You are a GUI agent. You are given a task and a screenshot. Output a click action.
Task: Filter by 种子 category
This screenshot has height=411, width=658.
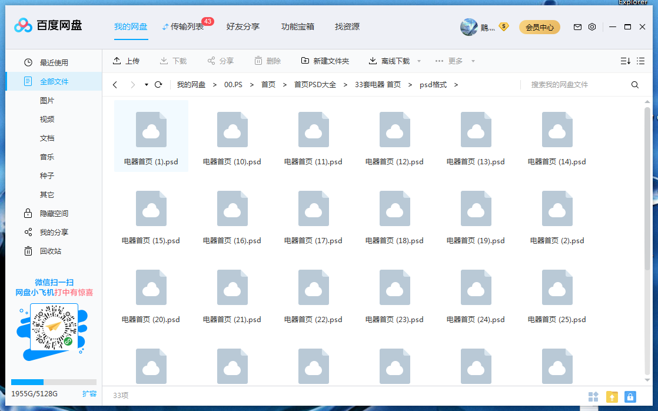click(47, 176)
